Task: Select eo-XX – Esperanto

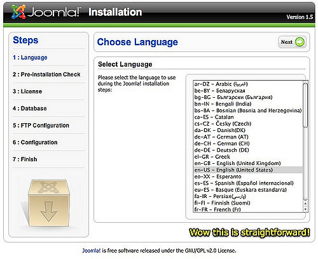Action: 248,176
